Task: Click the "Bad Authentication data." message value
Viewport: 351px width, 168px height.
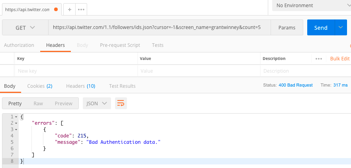Action: click(x=123, y=142)
